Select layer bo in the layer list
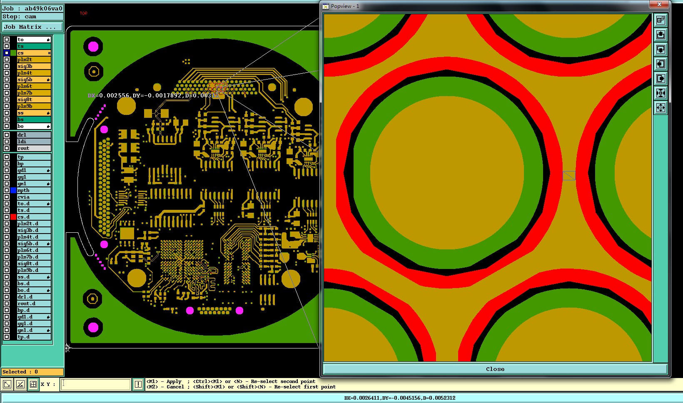This screenshot has height=403, width=683. (x=34, y=126)
